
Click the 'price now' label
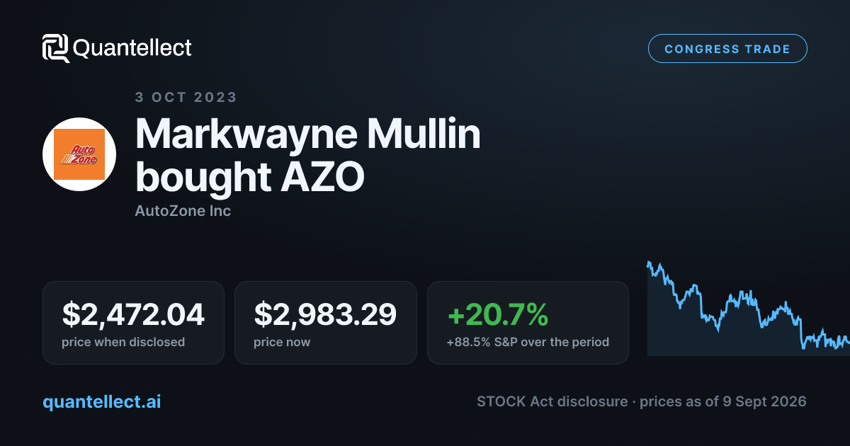[x=282, y=342]
